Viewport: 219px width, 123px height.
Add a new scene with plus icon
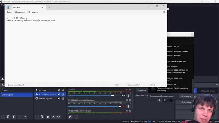(x=3, y=117)
